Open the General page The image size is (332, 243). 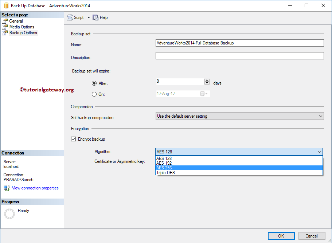[16, 21]
